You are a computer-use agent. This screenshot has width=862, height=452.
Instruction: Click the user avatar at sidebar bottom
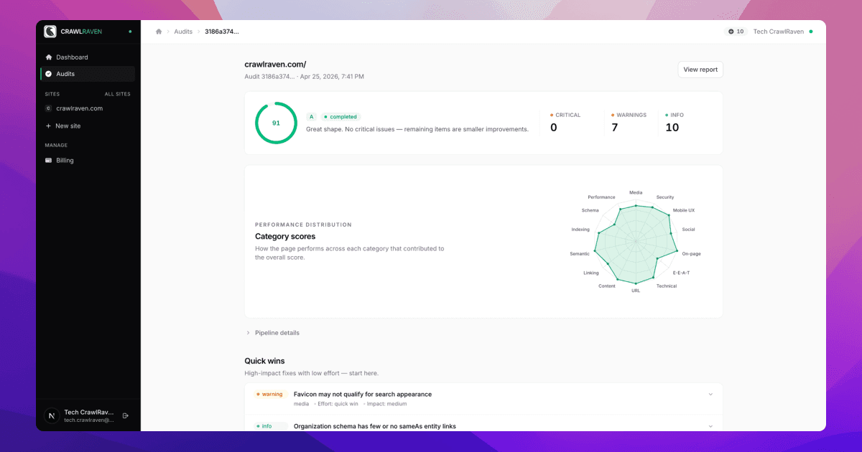52,415
